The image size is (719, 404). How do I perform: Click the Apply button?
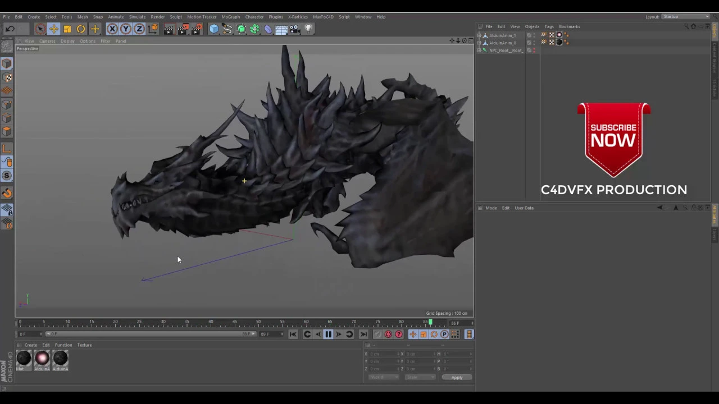pos(457,378)
